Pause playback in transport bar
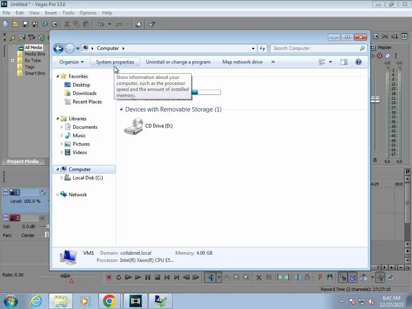The height and width of the screenshot is (309, 412). [x=148, y=277]
